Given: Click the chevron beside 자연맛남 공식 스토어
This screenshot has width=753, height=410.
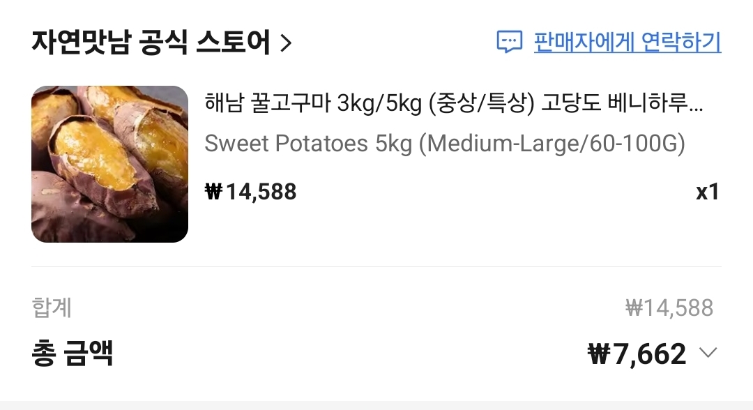Looking at the screenshot, I should [x=285, y=44].
